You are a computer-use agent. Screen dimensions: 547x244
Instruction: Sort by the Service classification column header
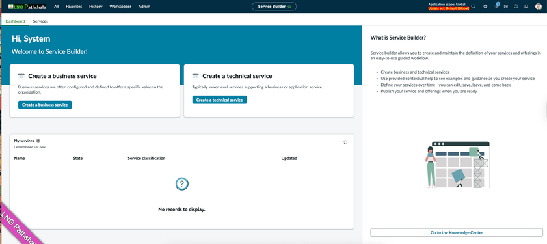[146, 159]
